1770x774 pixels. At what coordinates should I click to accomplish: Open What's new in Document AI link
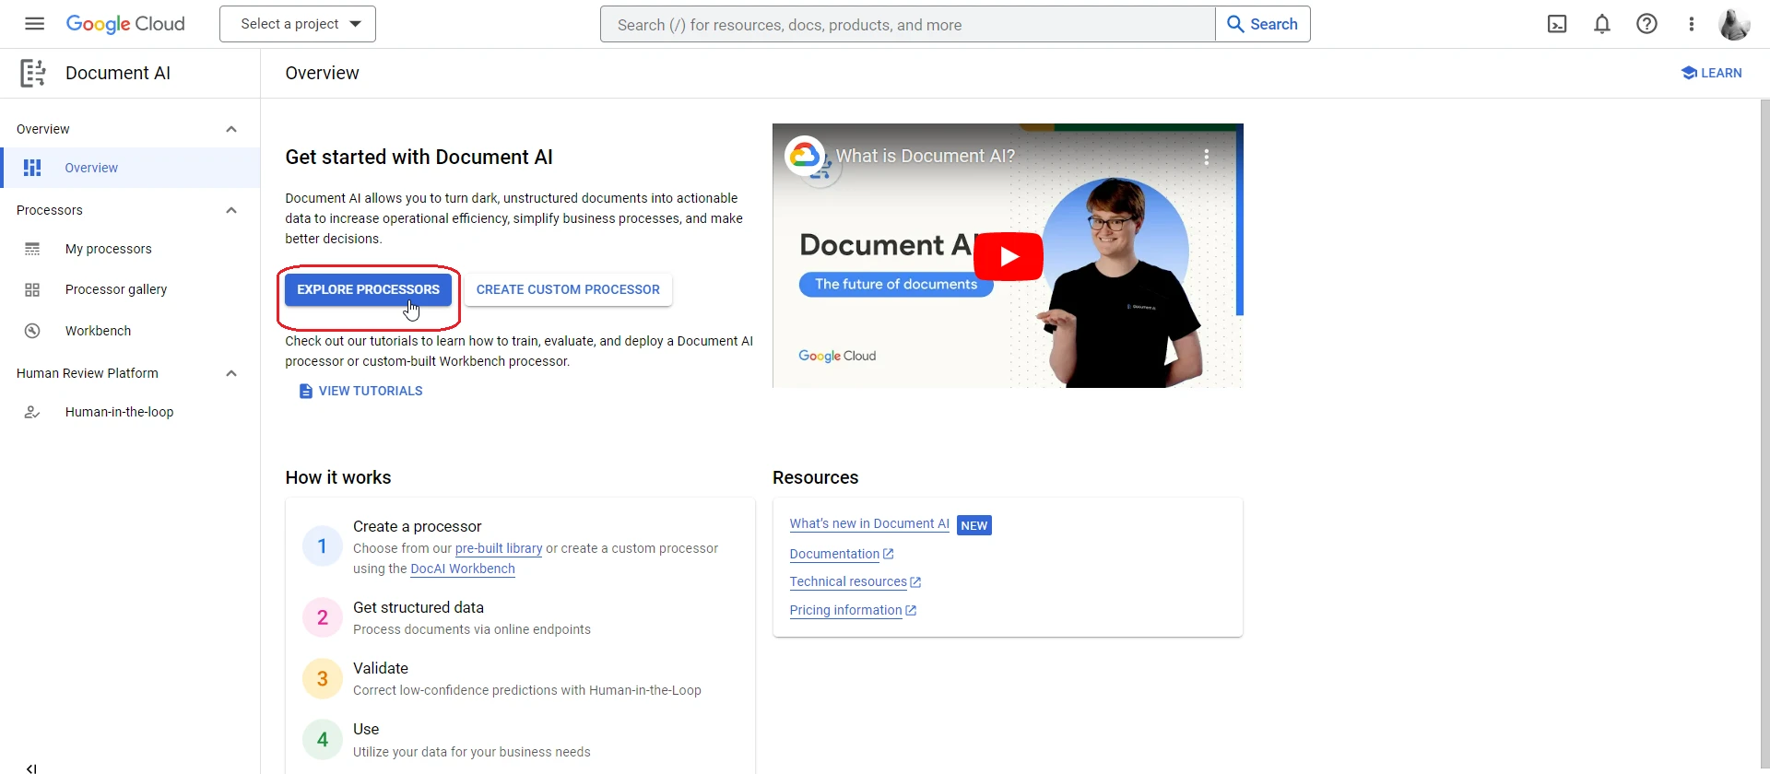[x=869, y=523]
